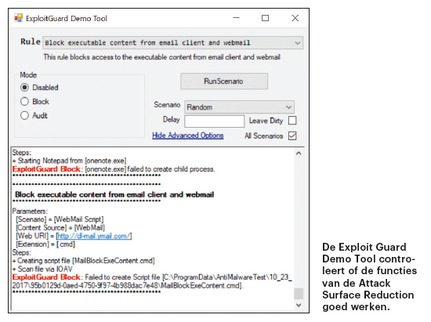Click the log line 'Scan file via IOAV'

42,269
